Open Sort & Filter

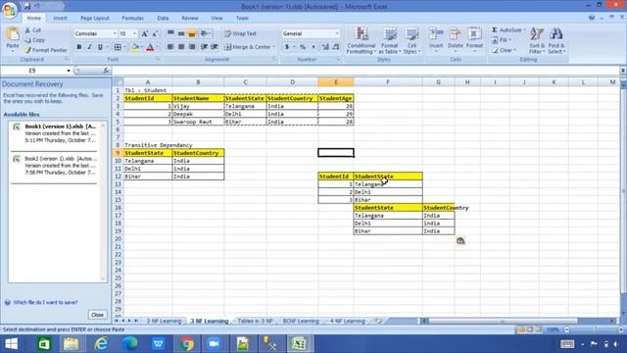[x=537, y=40]
